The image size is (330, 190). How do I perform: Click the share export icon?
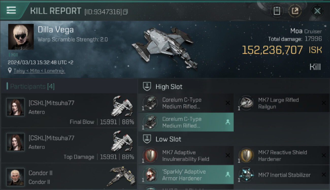[x=295, y=11]
